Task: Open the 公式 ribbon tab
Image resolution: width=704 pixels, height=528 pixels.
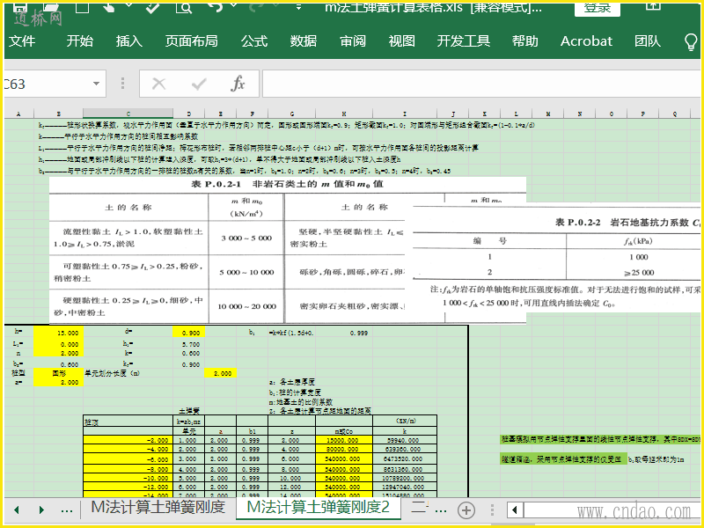Action: pyautogui.click(x=254, y=41)
